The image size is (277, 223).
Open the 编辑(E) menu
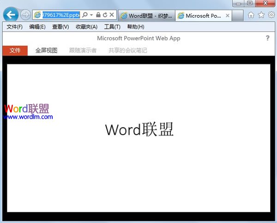point(37,27)
